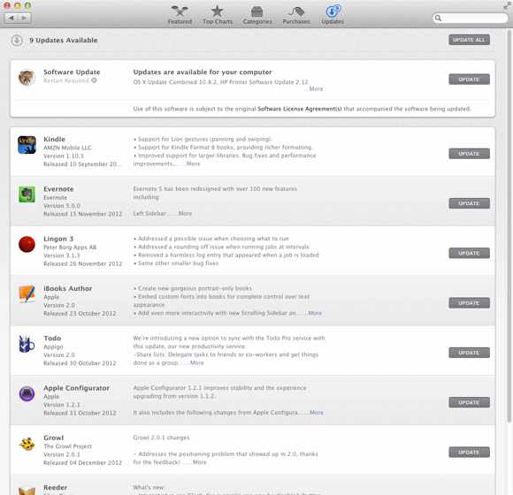Open the Software License Agreement(s) link
This screenshot has width=513, height=495.
tap(299, 109)
